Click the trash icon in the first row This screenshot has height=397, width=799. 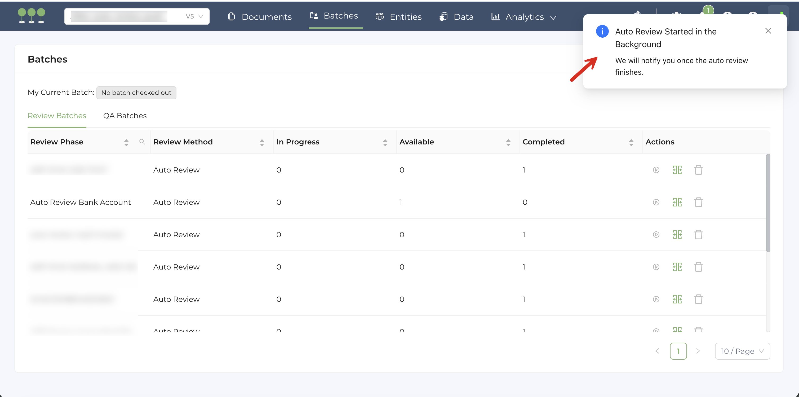pos(698,170)
